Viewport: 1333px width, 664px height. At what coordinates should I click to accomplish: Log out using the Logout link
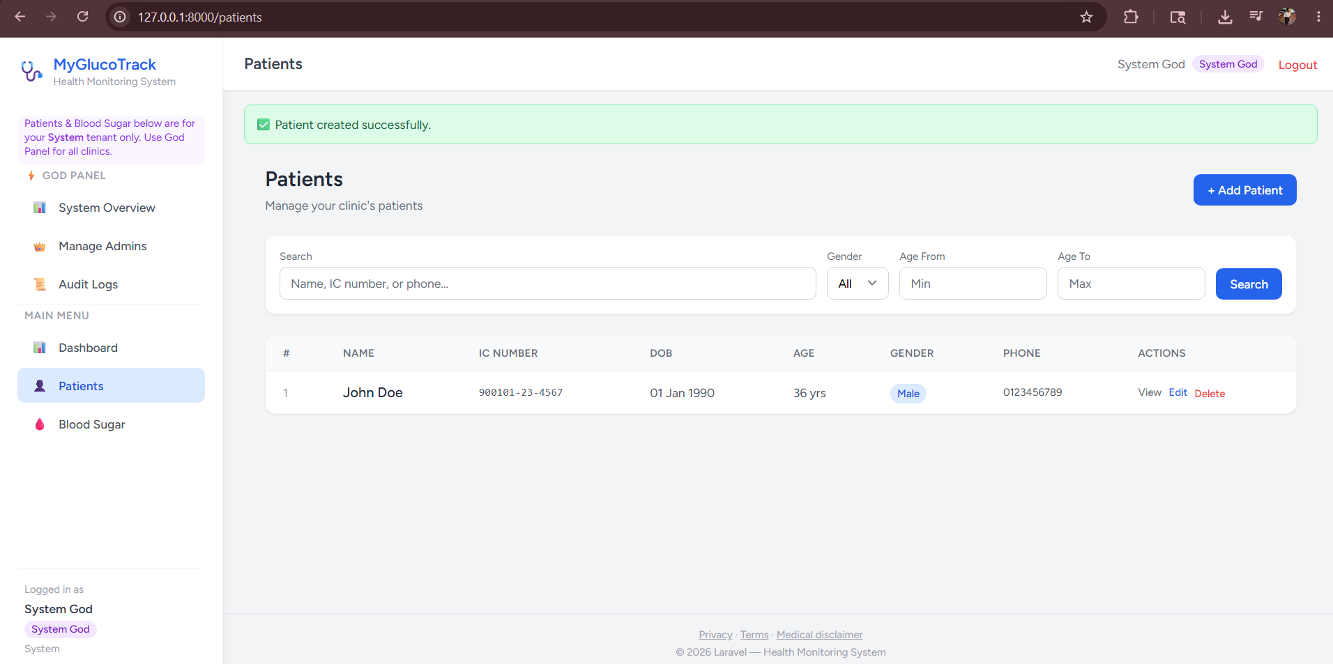point(1297,65)
